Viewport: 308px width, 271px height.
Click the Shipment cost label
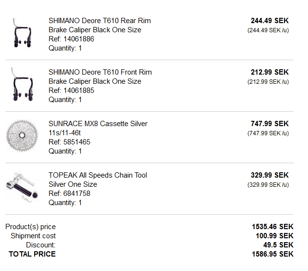click(33, 236)
